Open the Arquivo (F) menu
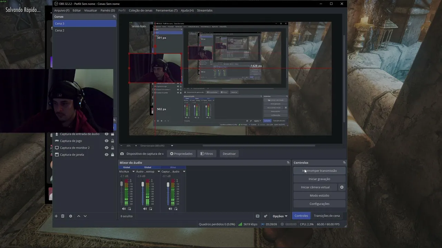The height and width of the screenshot is (248, 442). tap(62, 10)
